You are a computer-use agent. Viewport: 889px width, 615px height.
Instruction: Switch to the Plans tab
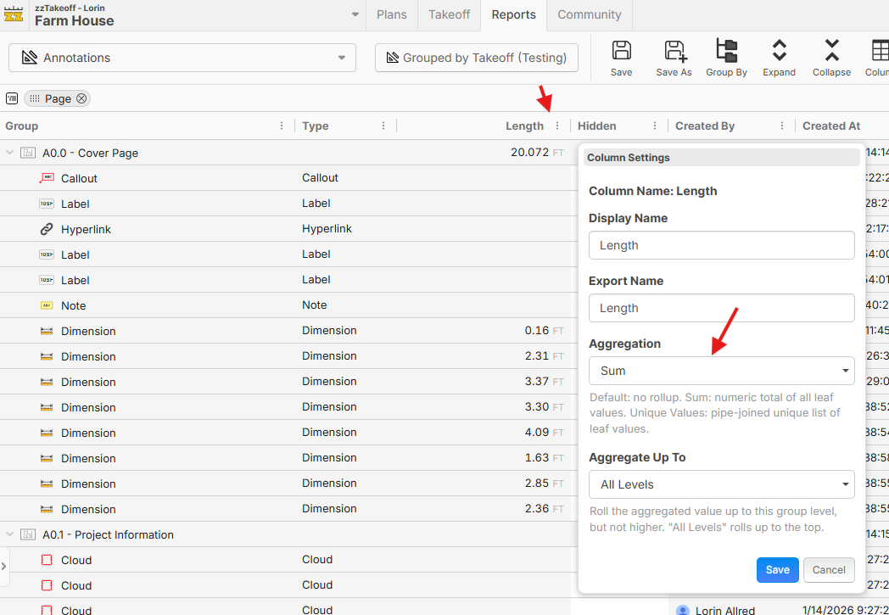pos(392,14)
